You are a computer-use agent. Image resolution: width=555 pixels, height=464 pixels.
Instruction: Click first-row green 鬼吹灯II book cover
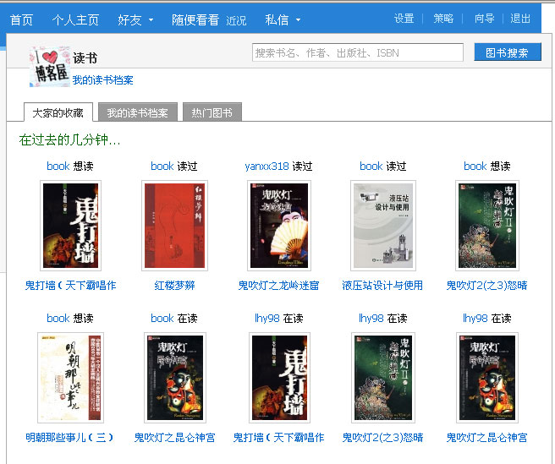487,226
